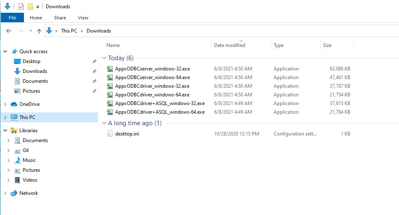This screenshot has height=215, width=399.
Task: Sort by the Name column header
Action: 113,45
